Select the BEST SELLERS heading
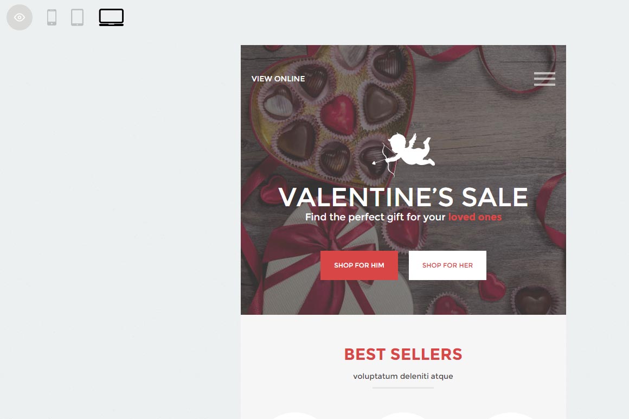This screenshot has height=419, width=629. 403,354
